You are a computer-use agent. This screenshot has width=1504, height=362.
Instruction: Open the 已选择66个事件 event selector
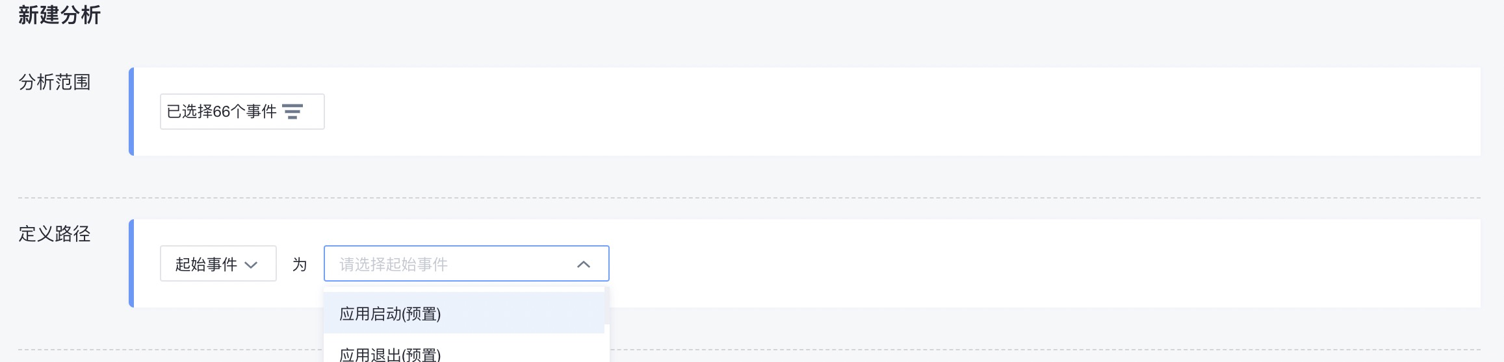click(242, 112)
